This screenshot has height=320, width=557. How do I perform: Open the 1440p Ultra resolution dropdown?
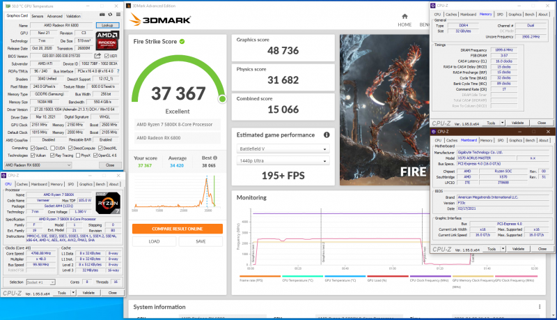282,161
